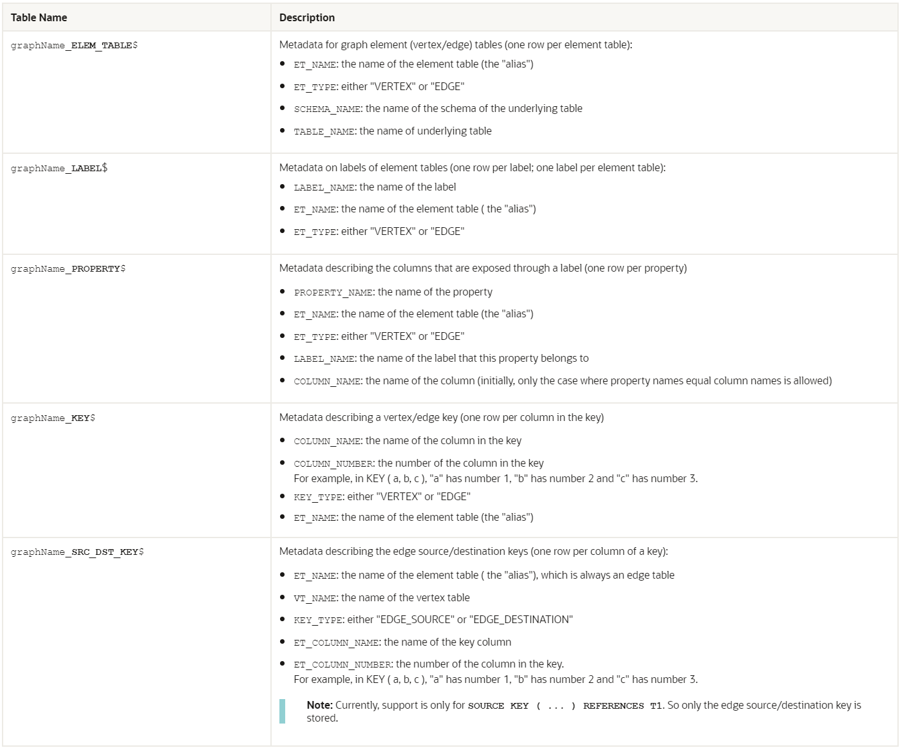Click the "Metadata describing a vertex/edge key" line

click(441, 417)
